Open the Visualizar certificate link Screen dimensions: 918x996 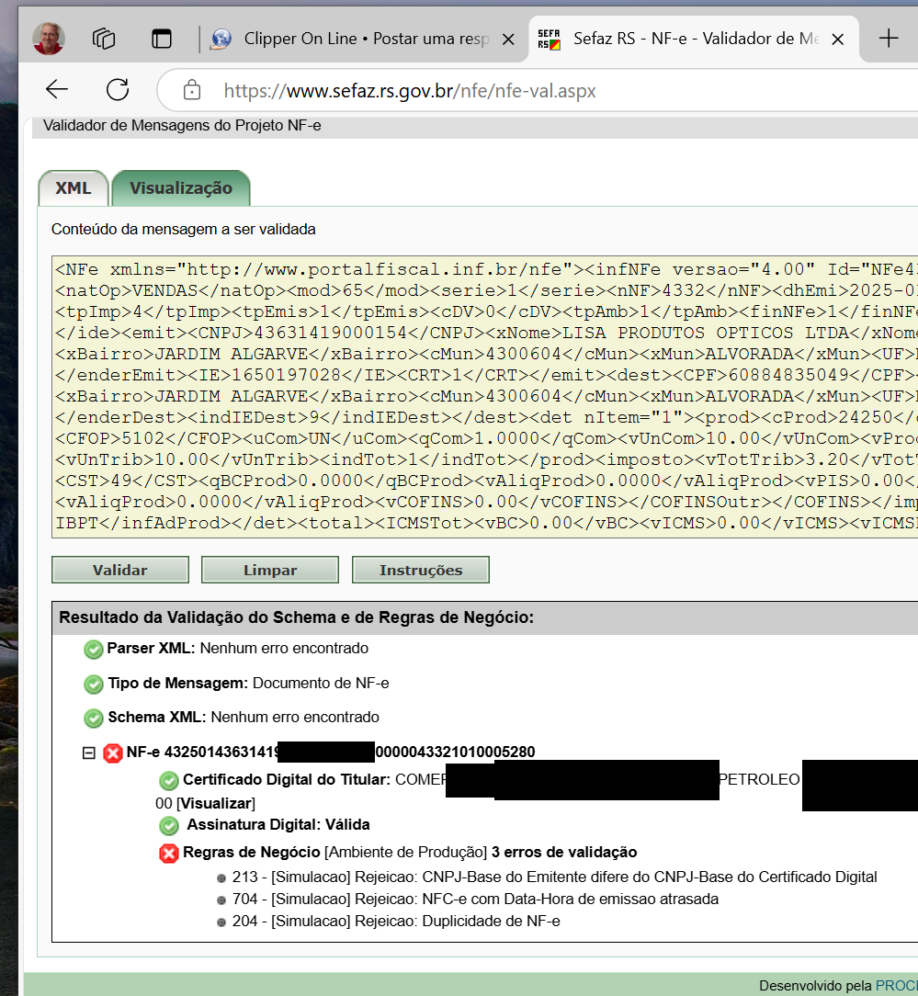(217, 803)
